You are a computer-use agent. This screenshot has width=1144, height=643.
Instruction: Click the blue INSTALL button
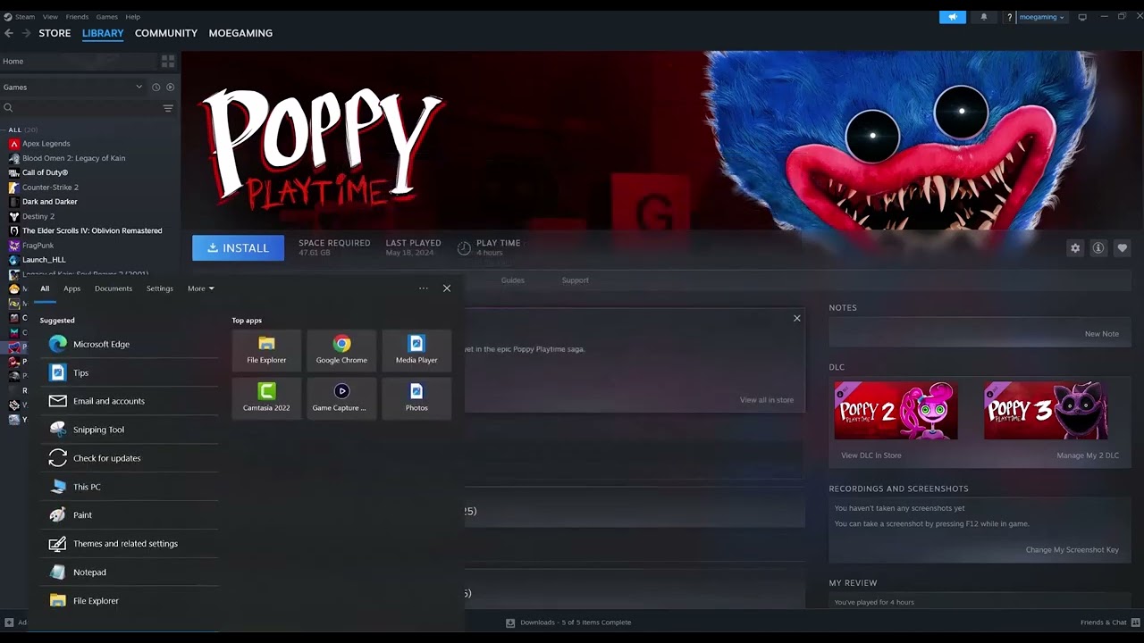point(238,248)
